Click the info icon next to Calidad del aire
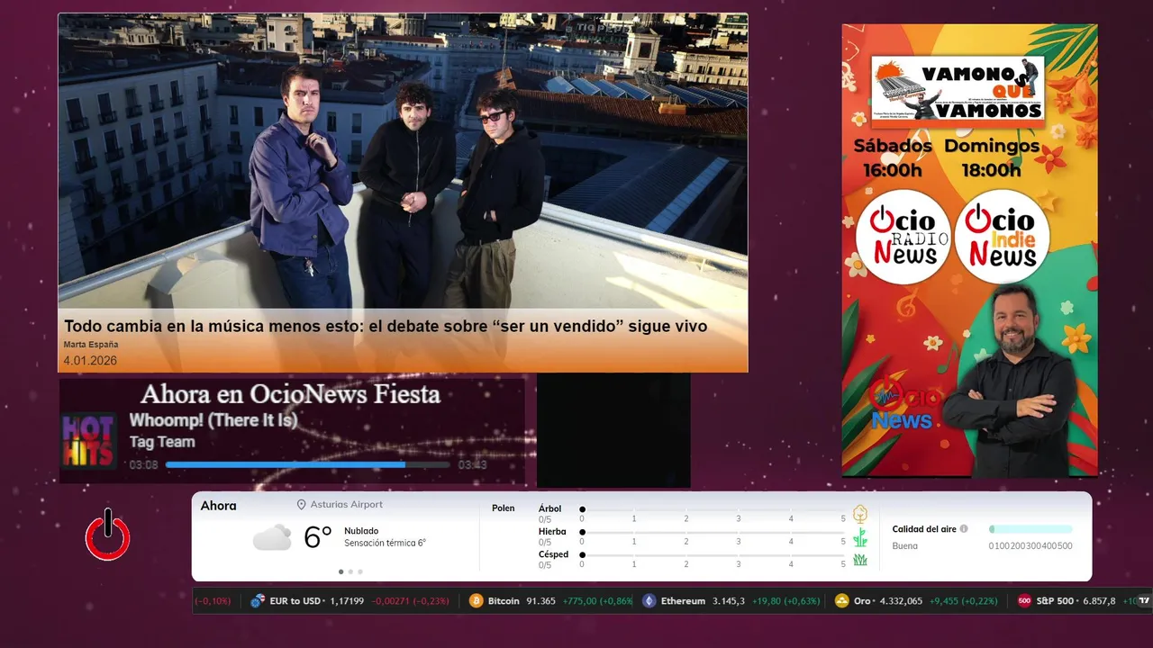Viewport: 1153px width, 648px height. [x=964, y=529]
